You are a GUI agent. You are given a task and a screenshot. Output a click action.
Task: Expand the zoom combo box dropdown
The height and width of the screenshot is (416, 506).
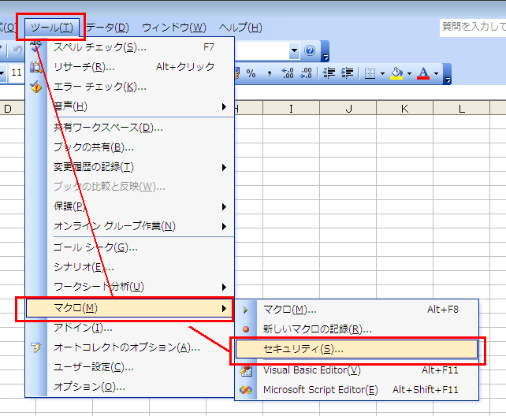point(294,51)
